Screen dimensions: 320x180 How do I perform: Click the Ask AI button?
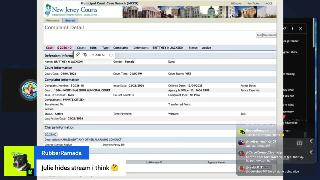point(98,55)
